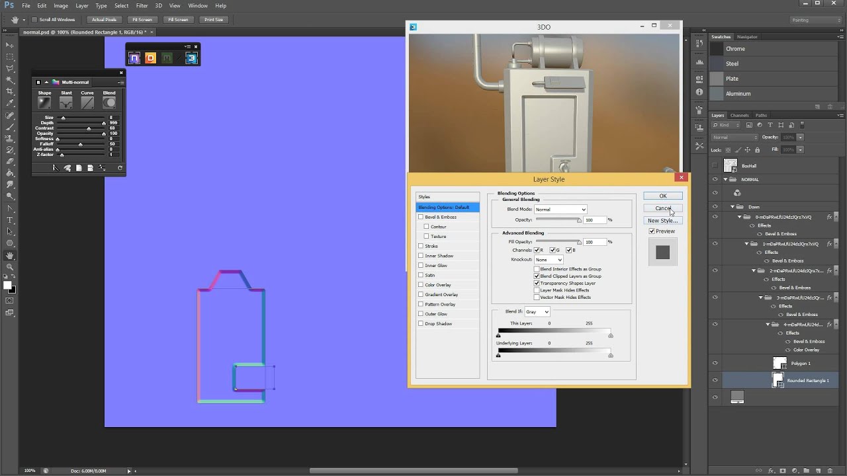Click OK in Layer Style dialog
Image resolution: width=847 pixels, height=476 pixels.
coord(662,196)
